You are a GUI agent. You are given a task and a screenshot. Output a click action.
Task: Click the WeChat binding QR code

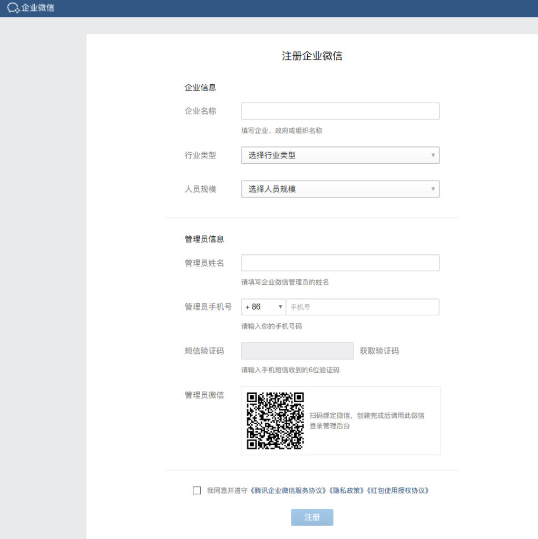tap(276, 421)
